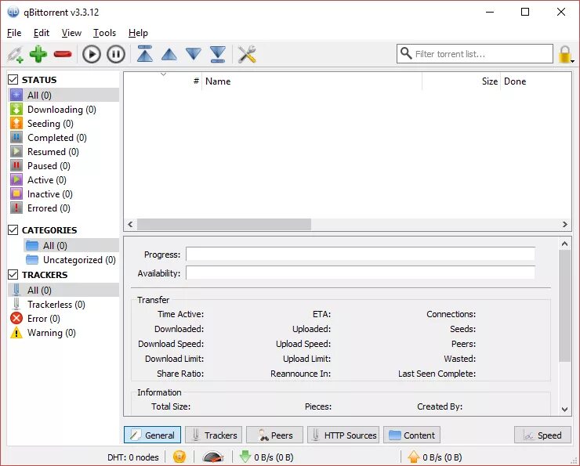Select the Paused (0) status filter

tap(63, 165)
